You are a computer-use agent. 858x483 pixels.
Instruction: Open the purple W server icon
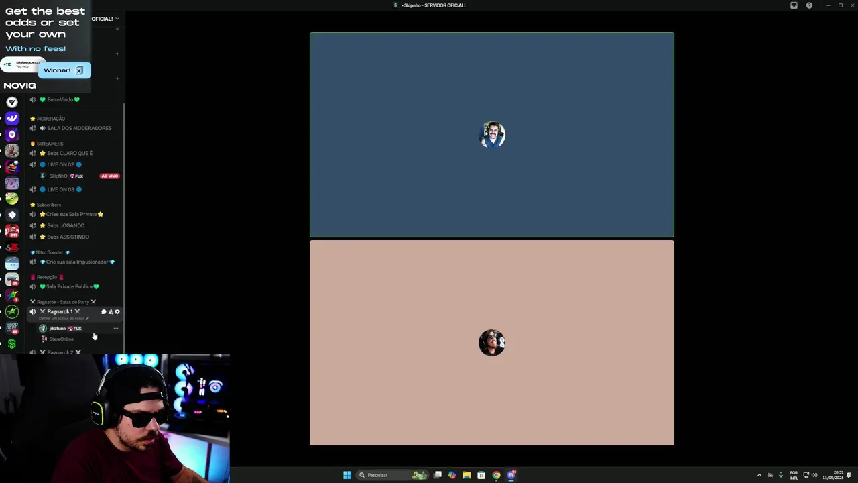click(x=12, y=118)
